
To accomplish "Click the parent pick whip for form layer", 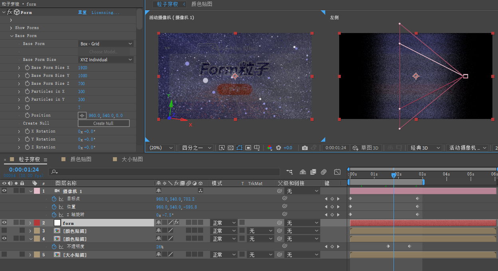I will tap(279, 223).
